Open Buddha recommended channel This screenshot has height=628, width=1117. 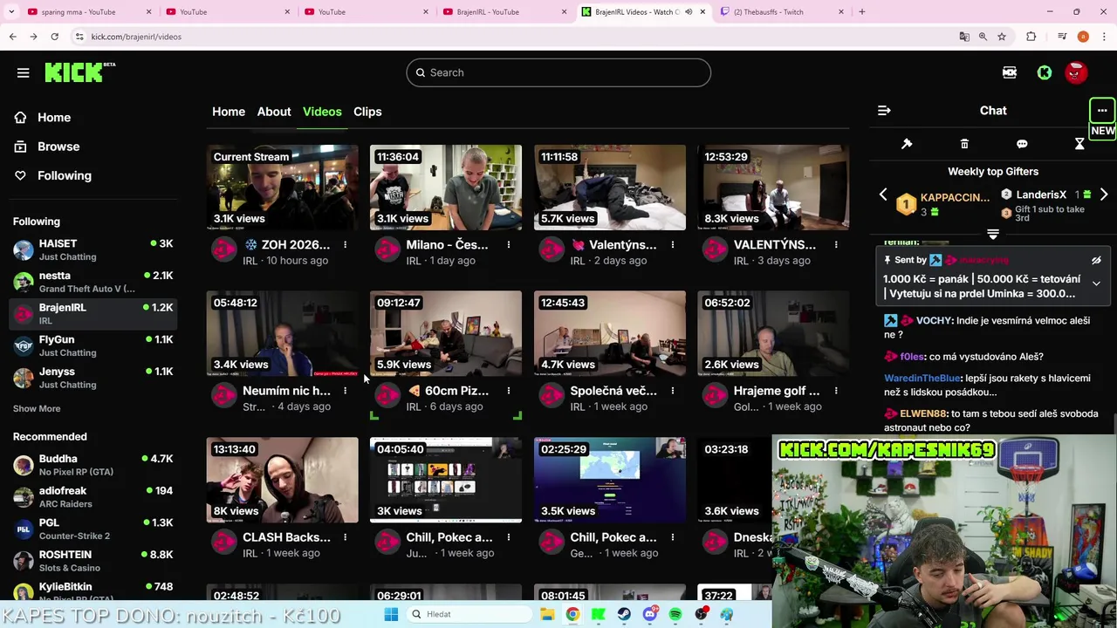93,465
